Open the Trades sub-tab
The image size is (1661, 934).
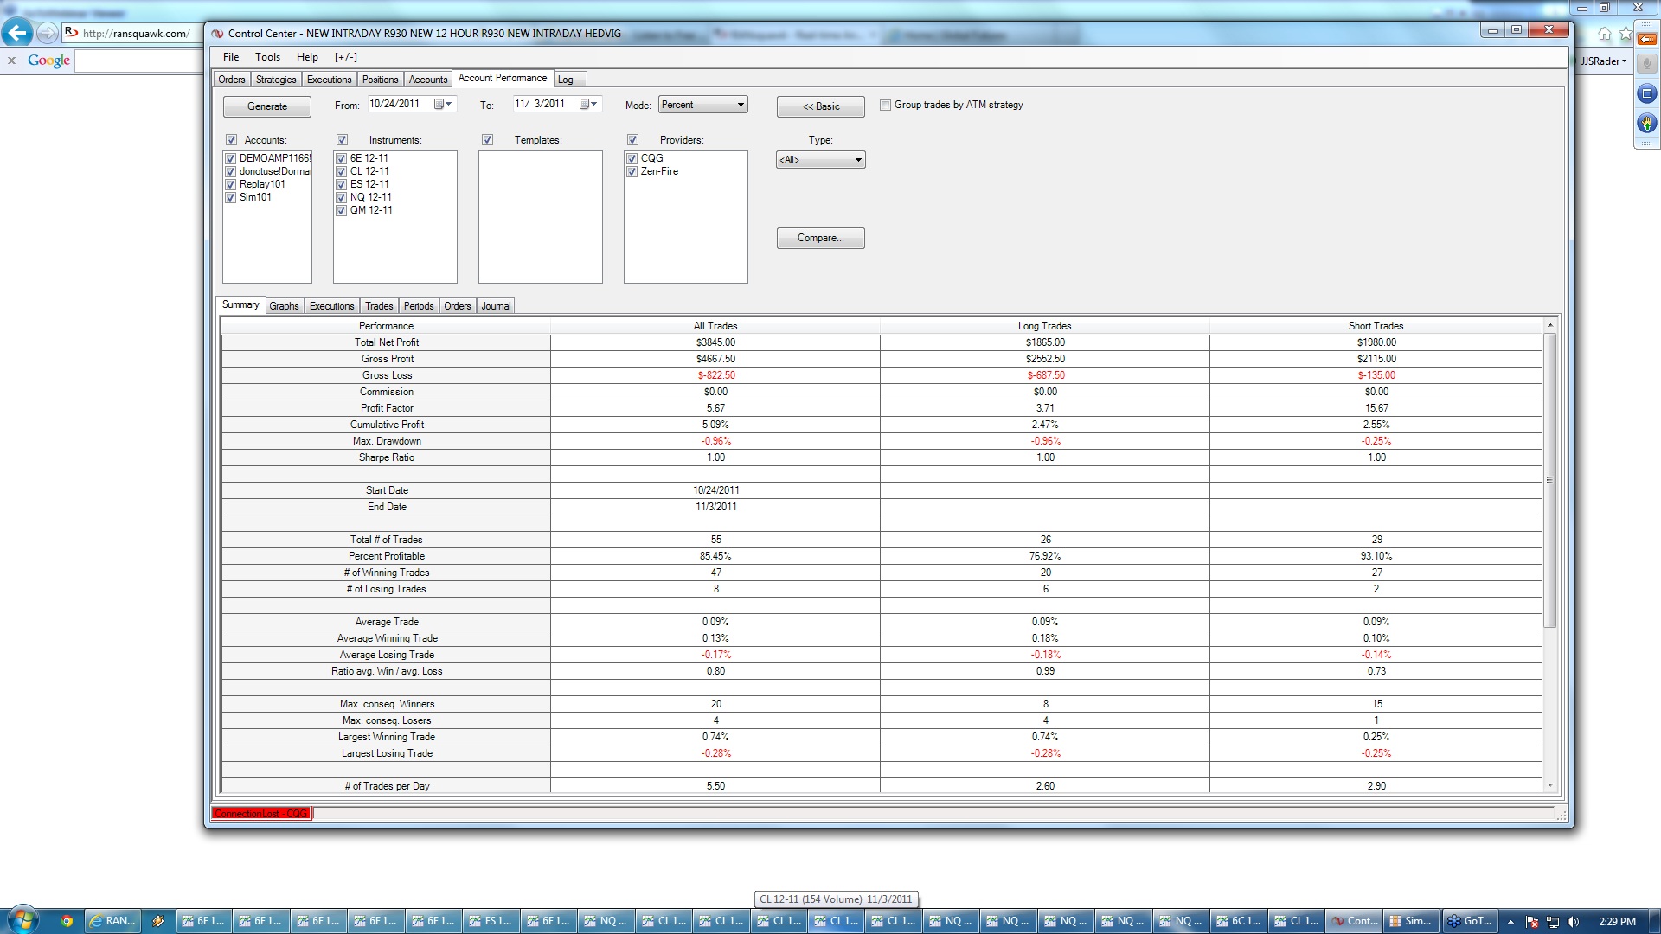coord(379,306)
